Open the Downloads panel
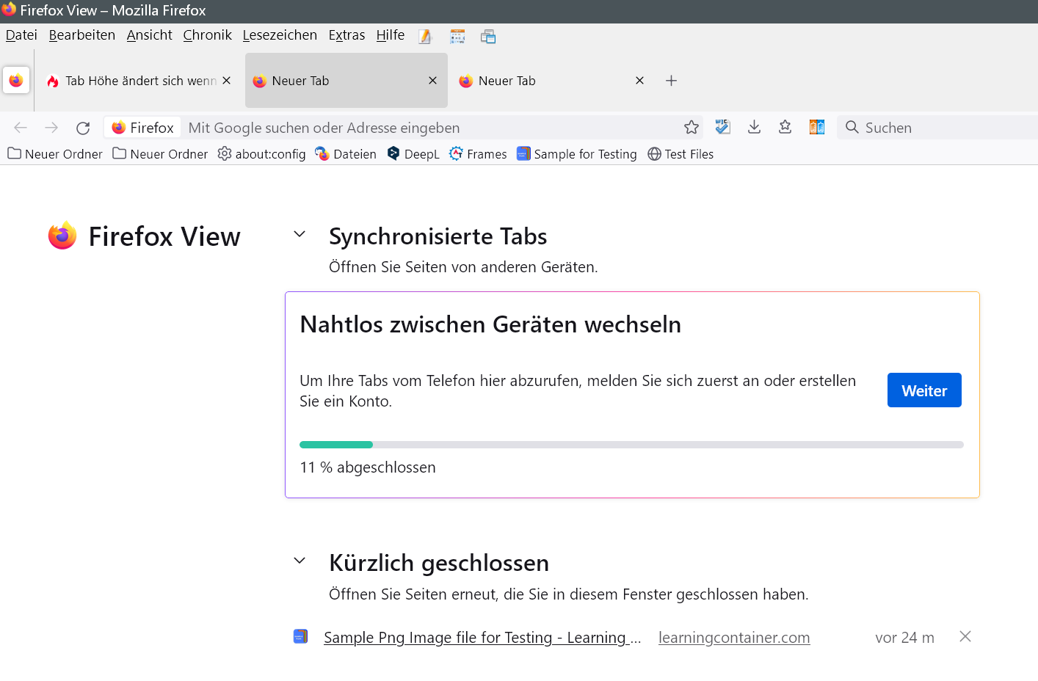This screenshot has height=681, width=1038. coord(754,128)
